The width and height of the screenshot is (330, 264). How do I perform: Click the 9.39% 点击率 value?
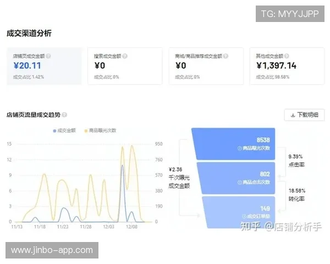click(295, 157)
